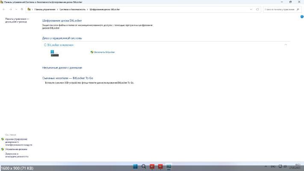Collapse the 'C: BitLocker отключен' section chevron
This screenshot has height=171, width=304.
point(286,45)
